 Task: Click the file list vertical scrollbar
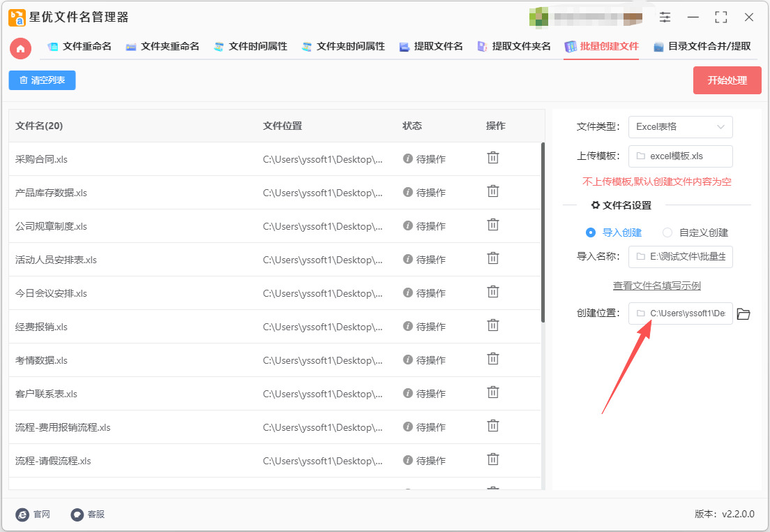pos(543,232)
